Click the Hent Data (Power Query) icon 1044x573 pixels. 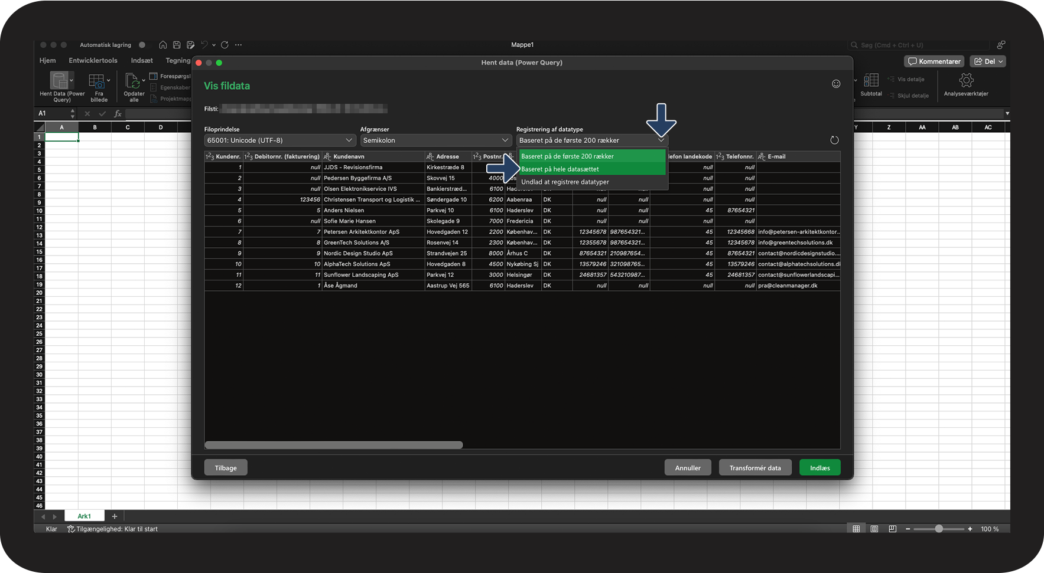(59, 80)
